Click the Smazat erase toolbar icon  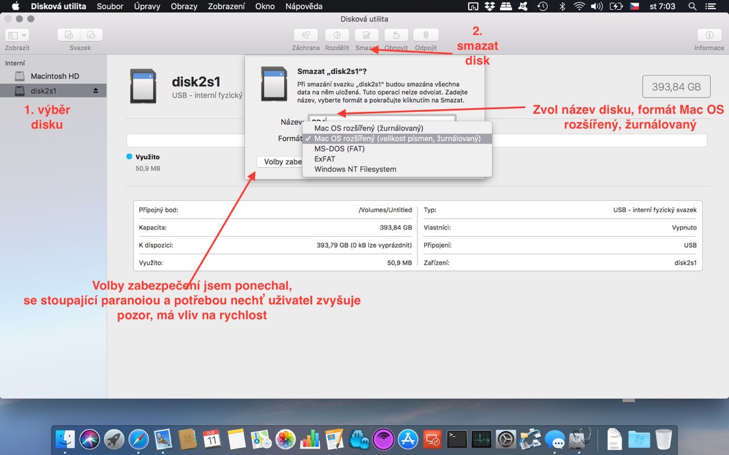point(366,35)
